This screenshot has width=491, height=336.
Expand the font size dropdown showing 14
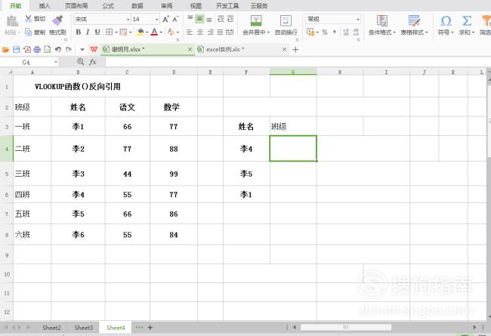pyautogui.click(x=157, y=20)
